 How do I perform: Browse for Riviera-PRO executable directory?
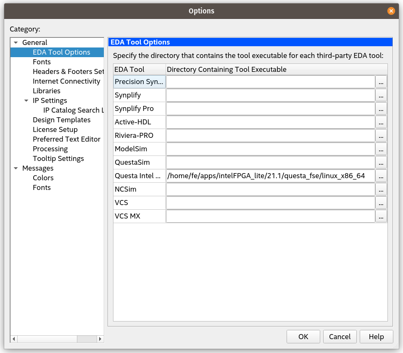381,135
